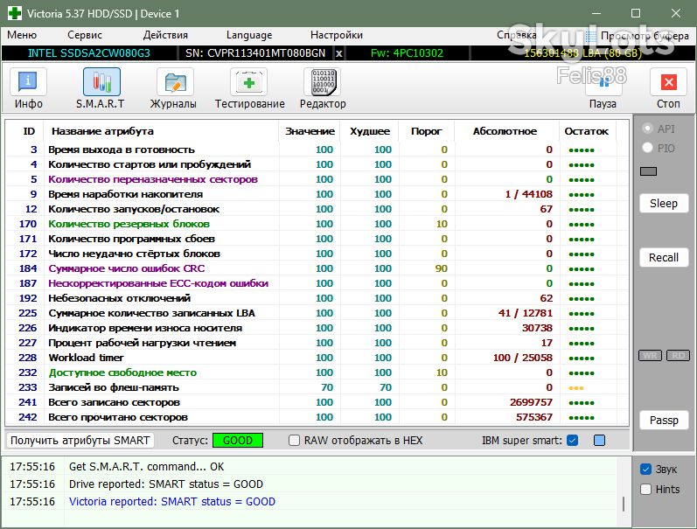Open the Настройки menu
This screenshot has height=529, width=697.
(337, 35)
